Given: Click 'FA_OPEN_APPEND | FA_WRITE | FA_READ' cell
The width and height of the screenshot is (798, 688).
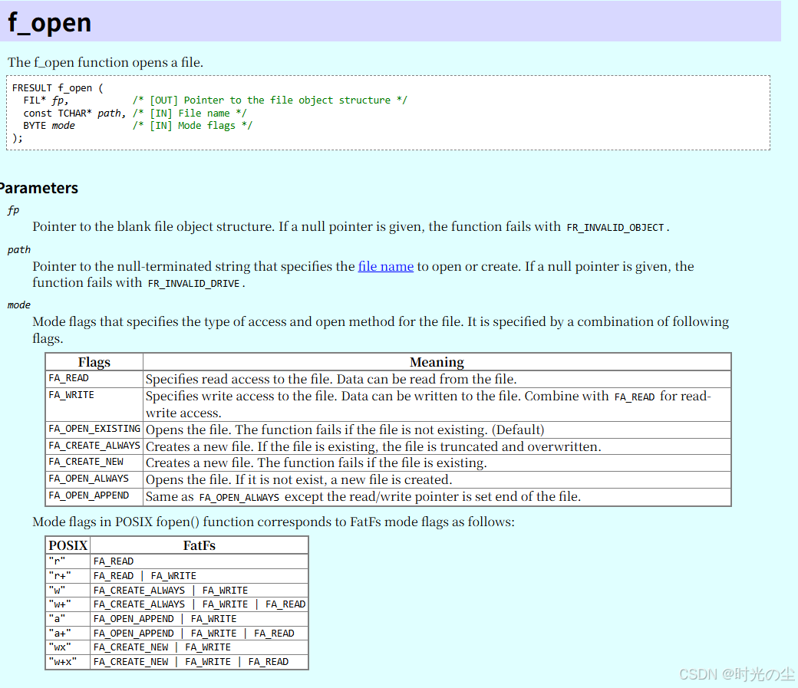Looking at the screenshot, I should (x=199, y=633).
